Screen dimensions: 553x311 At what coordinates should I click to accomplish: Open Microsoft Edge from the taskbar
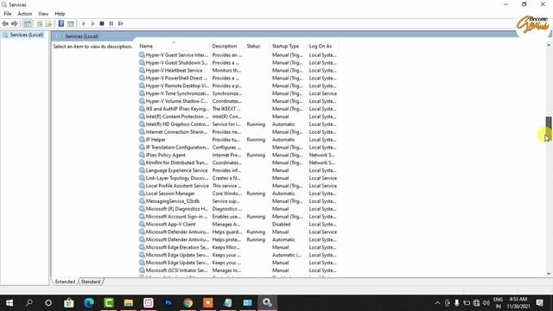[x=89, y=303]
